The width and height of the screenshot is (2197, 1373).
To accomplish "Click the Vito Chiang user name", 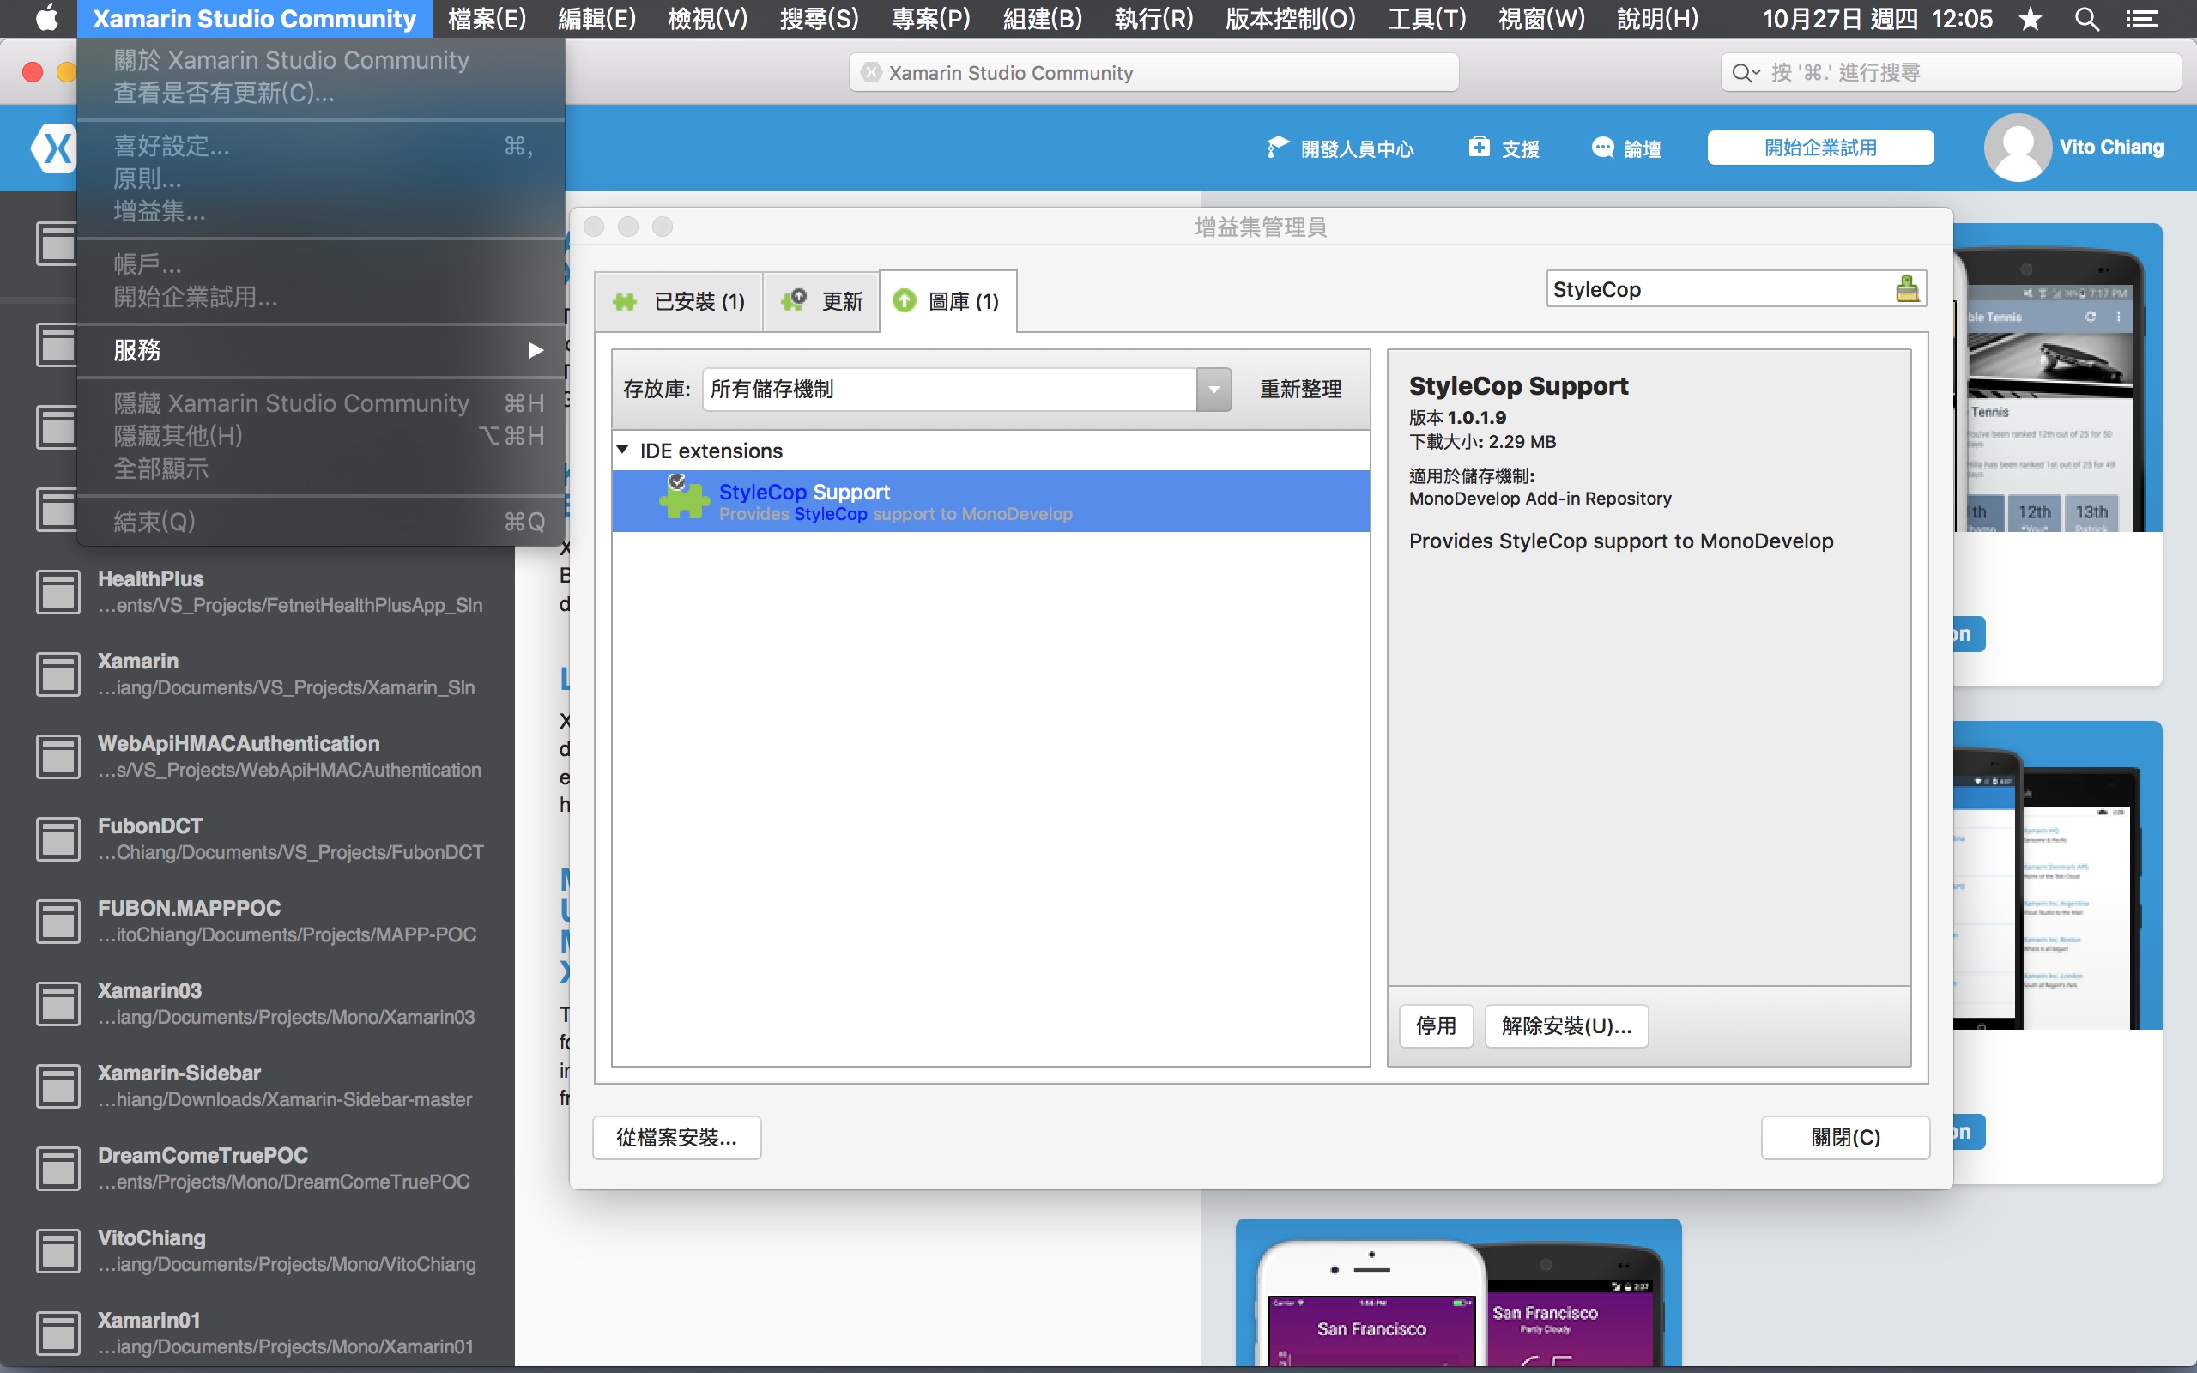I will pyautogui.click(x=2111, y=147).
